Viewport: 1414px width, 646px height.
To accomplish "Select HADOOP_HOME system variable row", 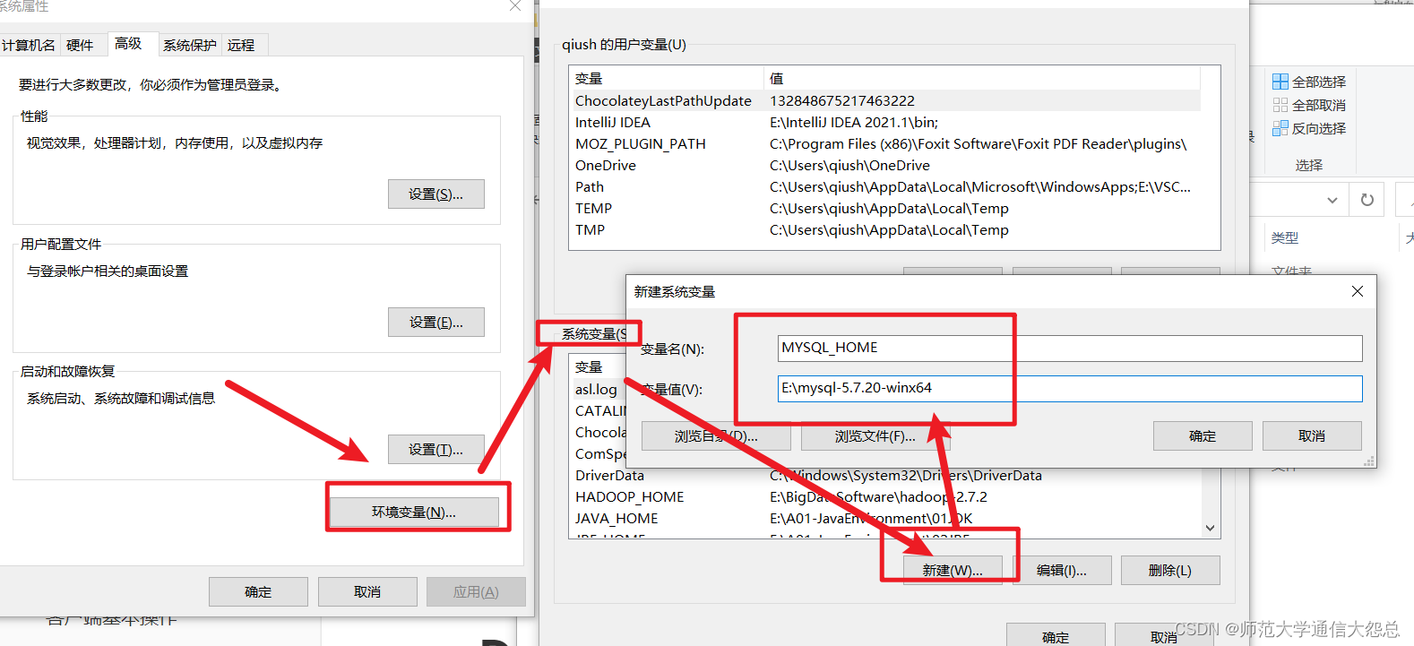I will pyautogui.click(x=885, y=497).
